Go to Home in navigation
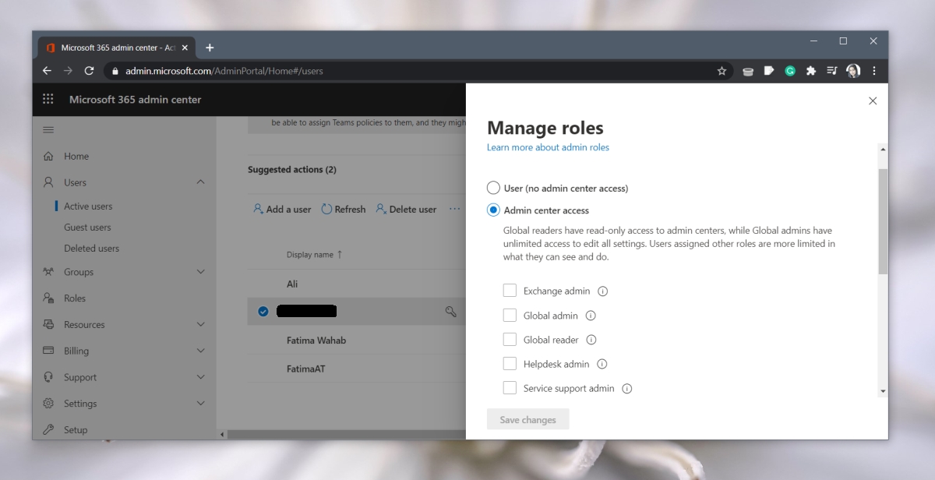Image resolution: width=935 pixels, height=480 pixels. (x=76, y=156)
